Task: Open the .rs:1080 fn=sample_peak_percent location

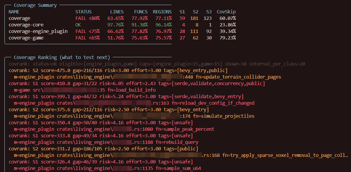Action: 173,129
